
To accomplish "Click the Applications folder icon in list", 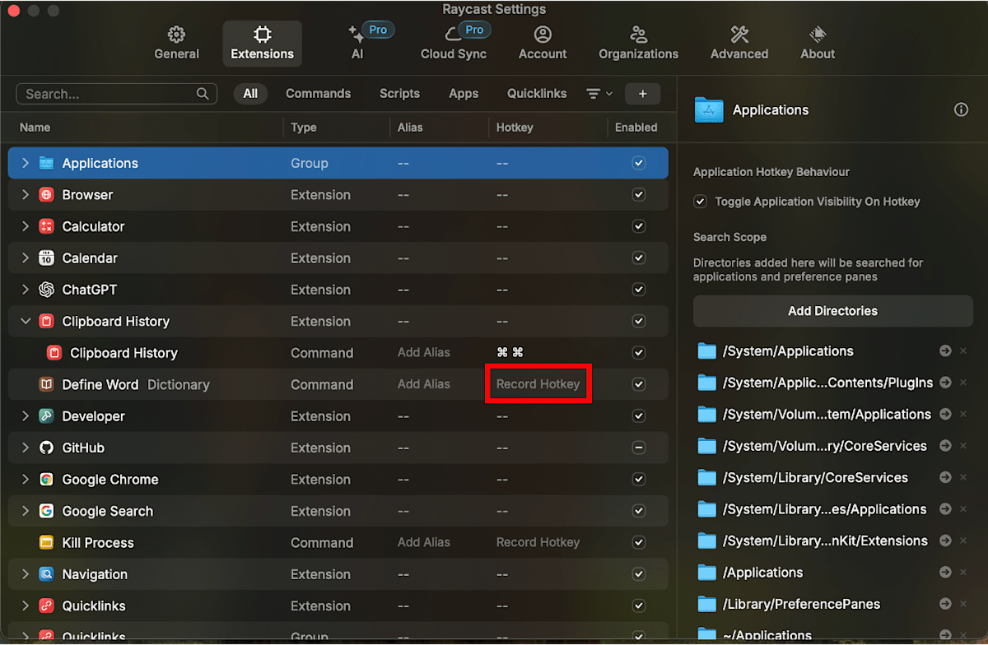I will point(46,163).
